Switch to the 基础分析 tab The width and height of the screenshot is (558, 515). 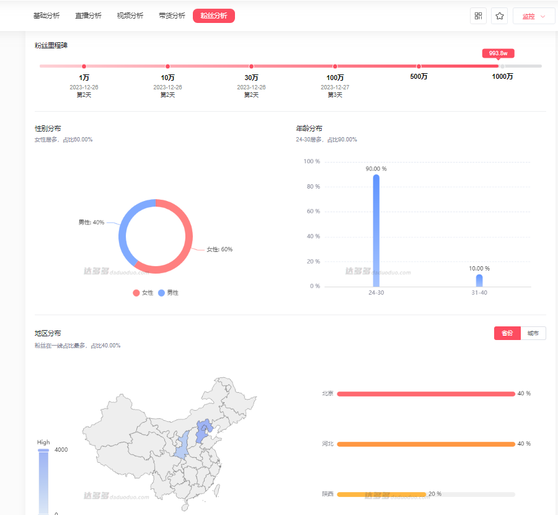click(x=46, y=16)
